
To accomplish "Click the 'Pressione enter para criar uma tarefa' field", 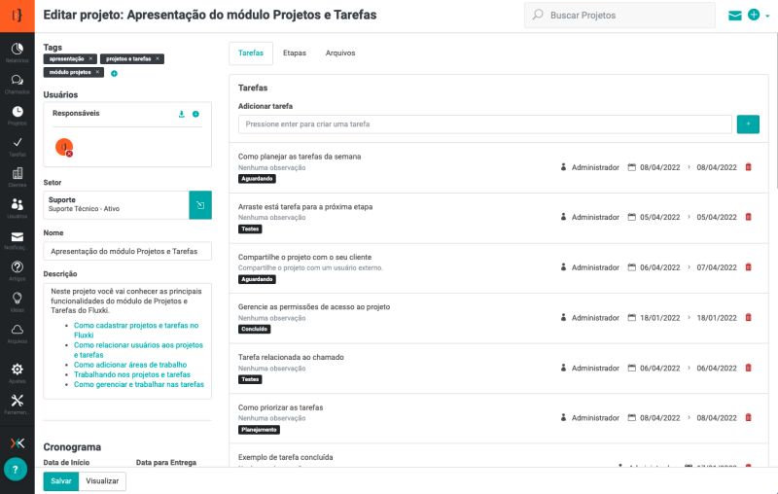I will tap(484, 124).
